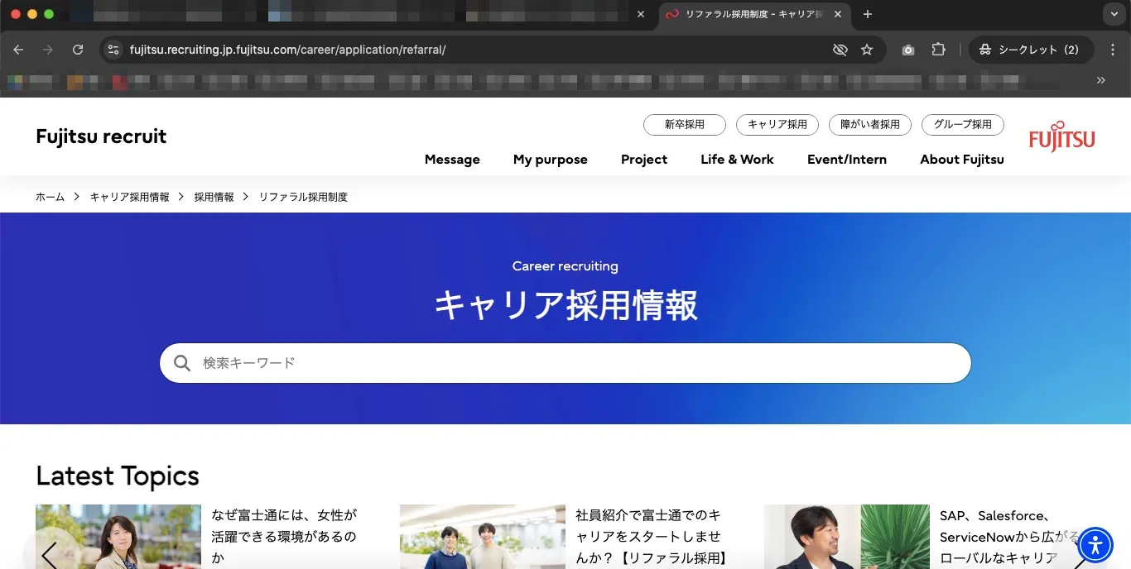
Task: Open the Chrome three-dot menu
Action: pos(1113,50)
